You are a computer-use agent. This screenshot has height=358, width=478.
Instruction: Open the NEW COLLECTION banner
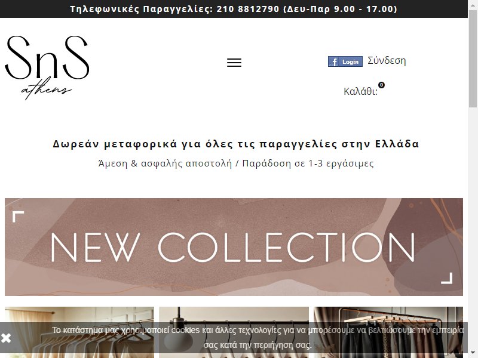(234, 247)
